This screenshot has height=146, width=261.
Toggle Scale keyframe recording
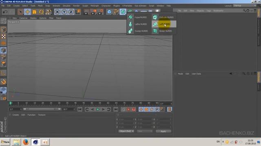[146, 109]
